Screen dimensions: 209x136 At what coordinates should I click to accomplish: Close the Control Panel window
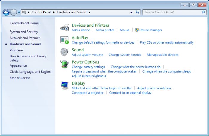point(202,5)
